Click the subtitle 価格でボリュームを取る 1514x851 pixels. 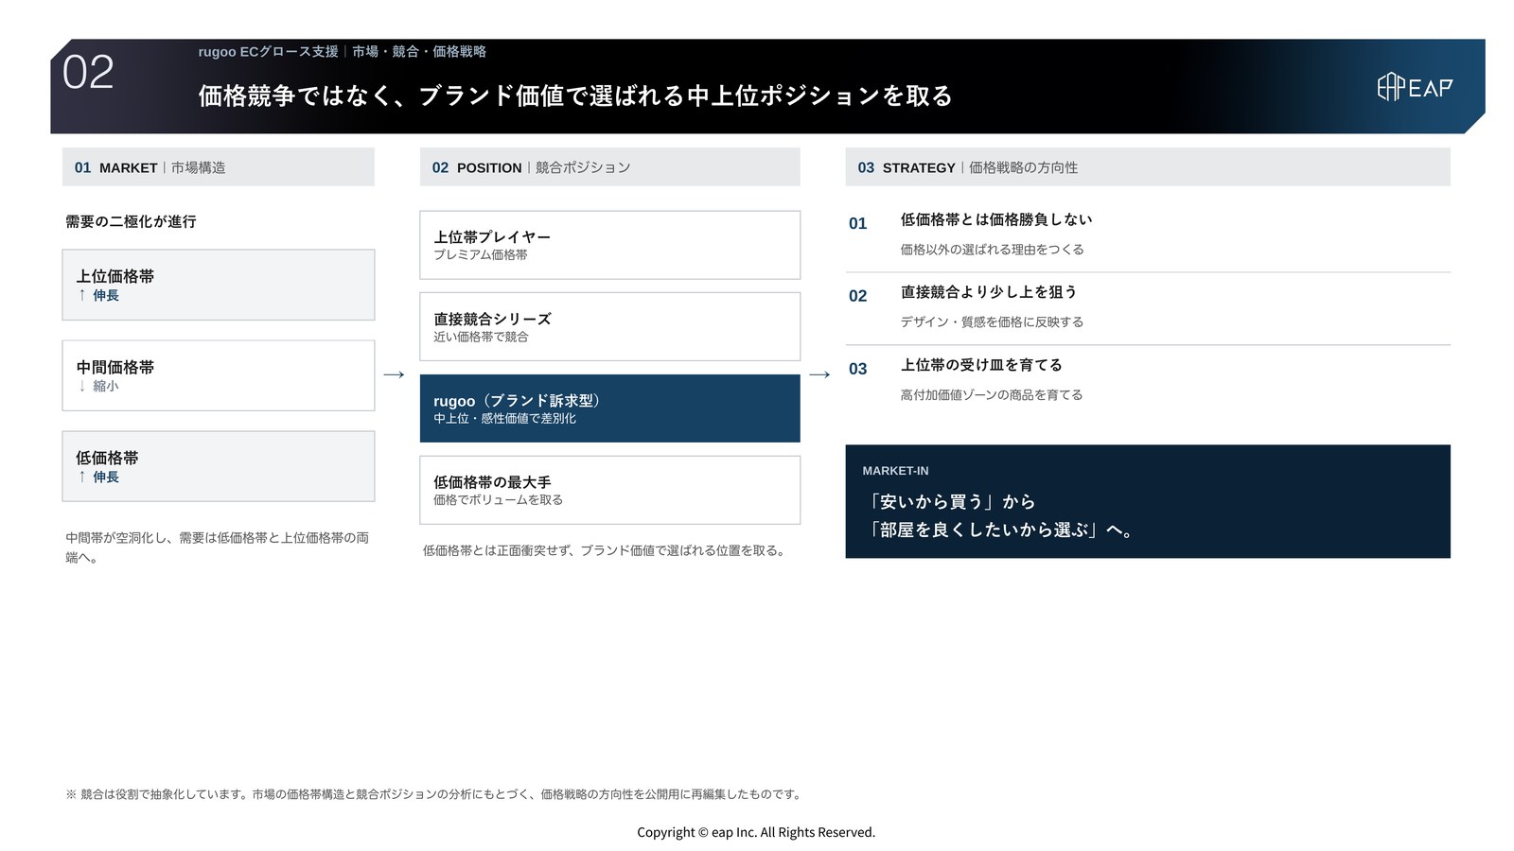point(498,499)
